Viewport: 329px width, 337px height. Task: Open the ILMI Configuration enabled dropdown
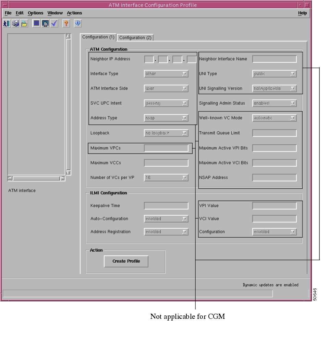pos(275,232)
